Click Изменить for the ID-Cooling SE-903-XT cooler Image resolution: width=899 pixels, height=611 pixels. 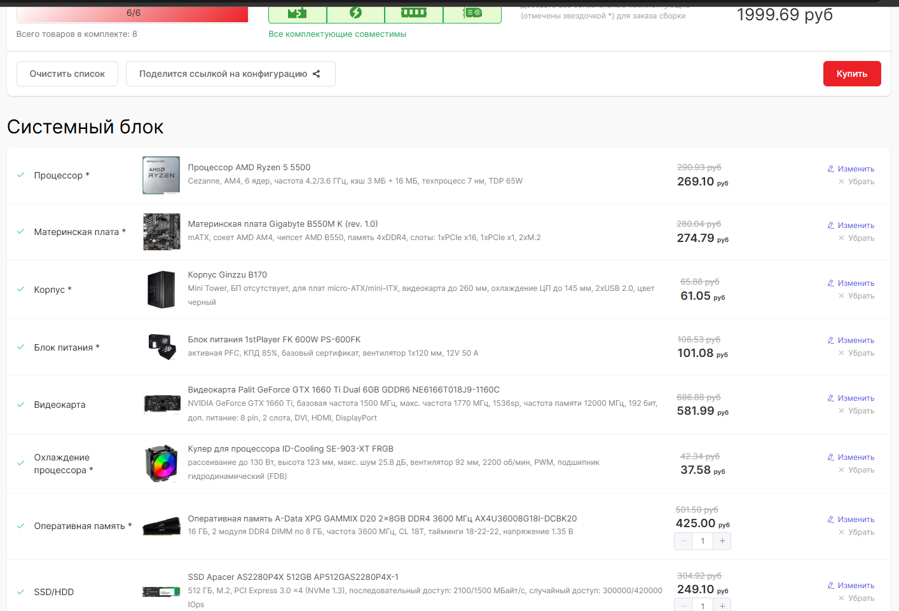(x=851, y=457)
